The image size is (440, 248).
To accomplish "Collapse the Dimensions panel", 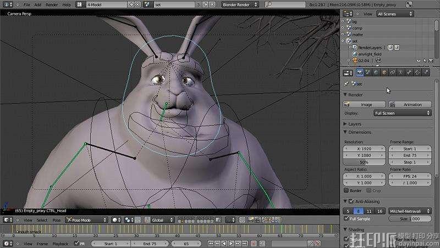I will pos(345,132).
